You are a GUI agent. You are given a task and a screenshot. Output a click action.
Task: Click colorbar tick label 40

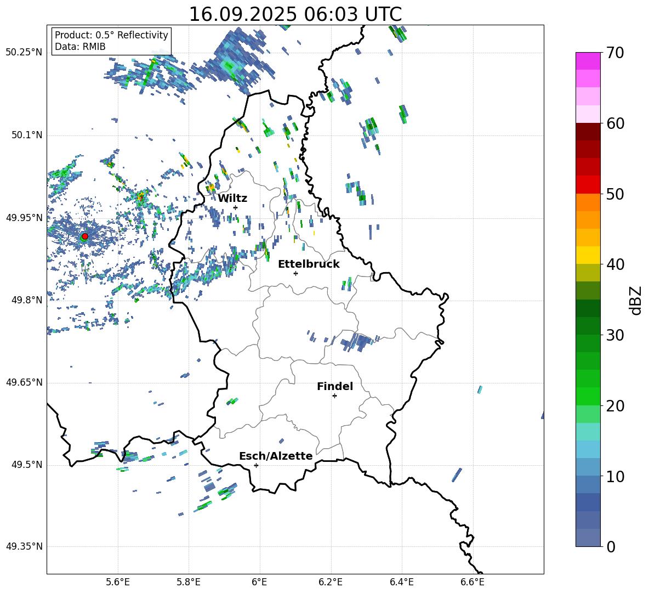point(615,264)
